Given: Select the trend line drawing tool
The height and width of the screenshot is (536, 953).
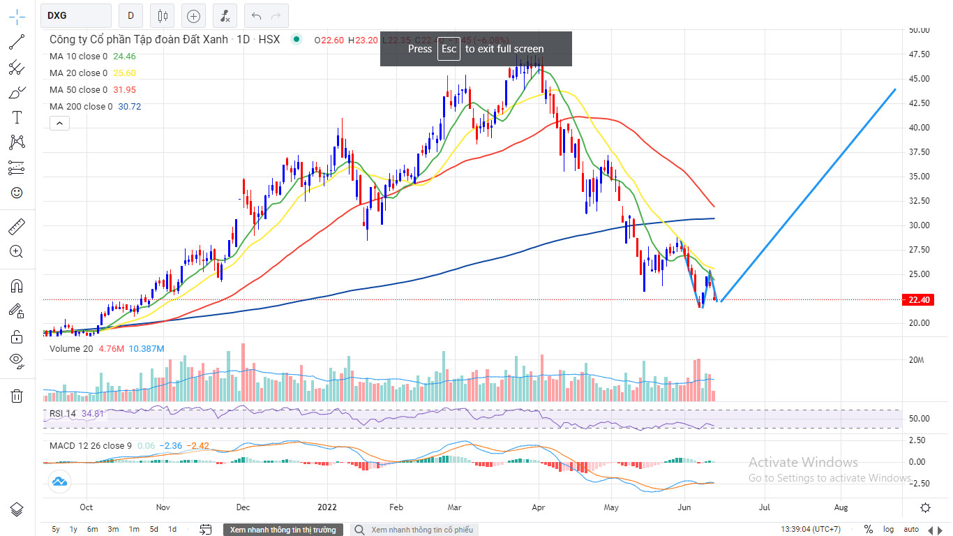Looking at the screenshot, I should point(17,42).
